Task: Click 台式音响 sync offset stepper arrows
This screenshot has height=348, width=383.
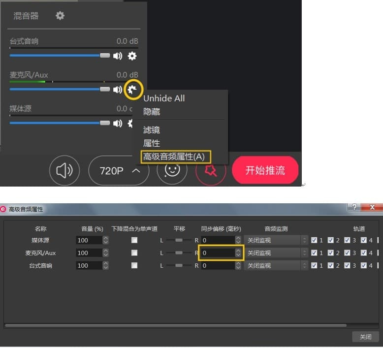Action: point(238,265)
